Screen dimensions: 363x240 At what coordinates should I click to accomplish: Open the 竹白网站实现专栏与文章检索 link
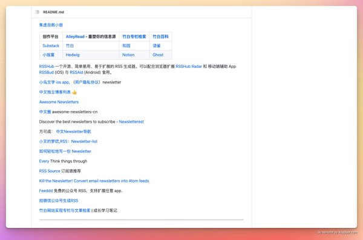65,210
